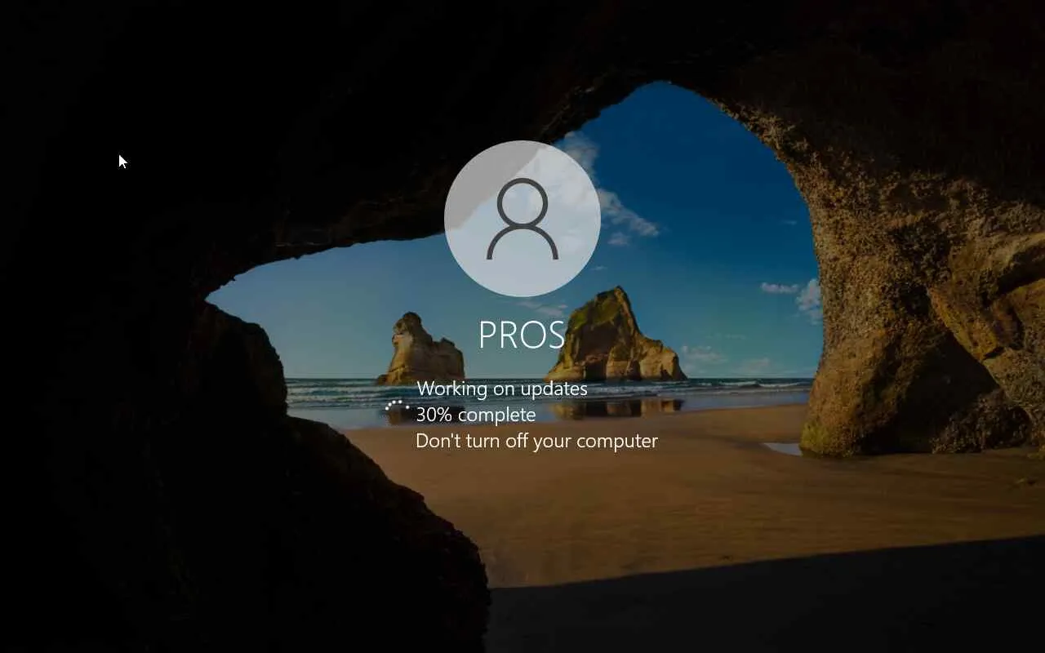Click the user account avatar picture
Image resolution: width=1045 pixels, height=653 pixels.
pyautogui.click(x=522, y=219)
